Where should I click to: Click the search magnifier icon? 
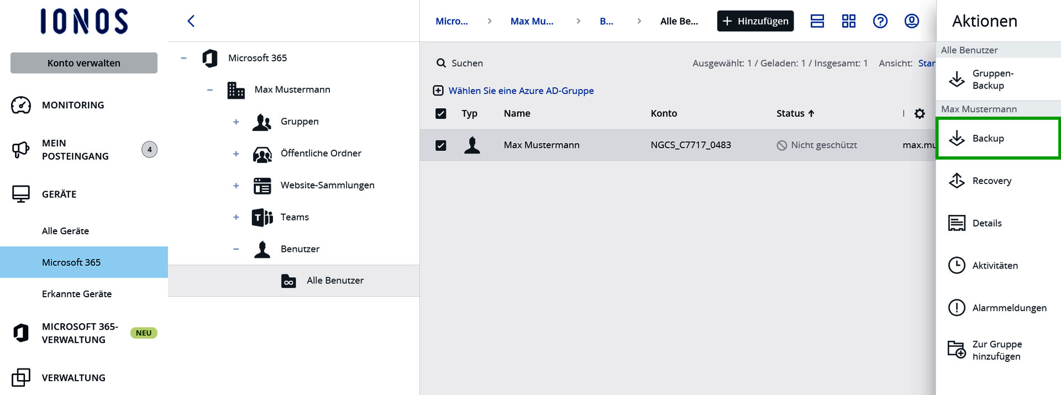point(441,63)
